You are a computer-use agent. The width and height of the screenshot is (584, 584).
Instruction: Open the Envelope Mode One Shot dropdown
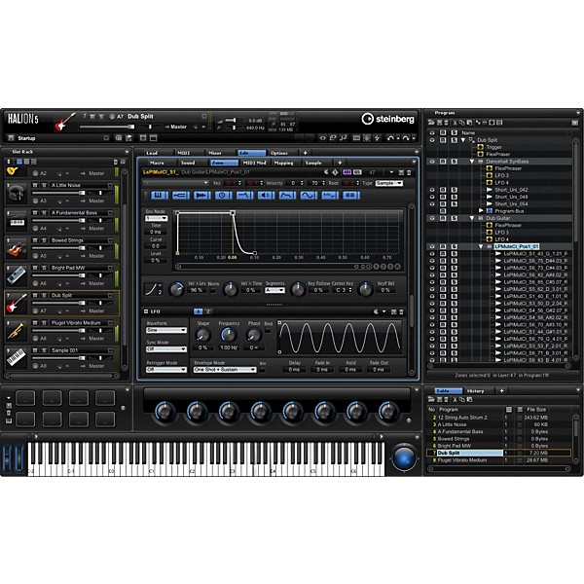tap(225, 370)
